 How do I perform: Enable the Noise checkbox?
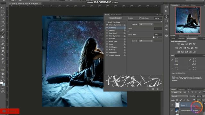coord(107,44)
